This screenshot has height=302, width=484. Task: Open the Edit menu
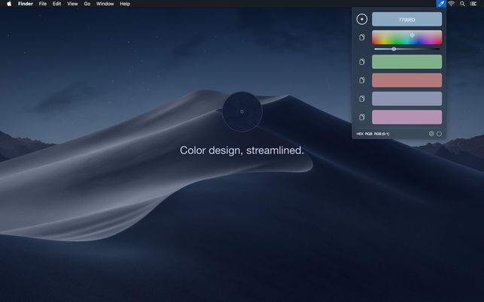tap(56, 4)
